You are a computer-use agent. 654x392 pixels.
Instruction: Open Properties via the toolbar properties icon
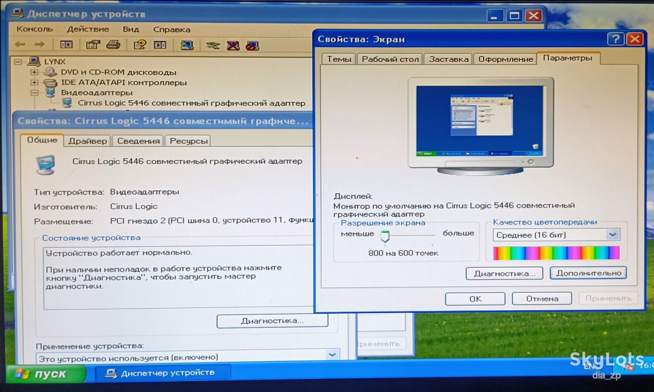(x=93, y=45)
